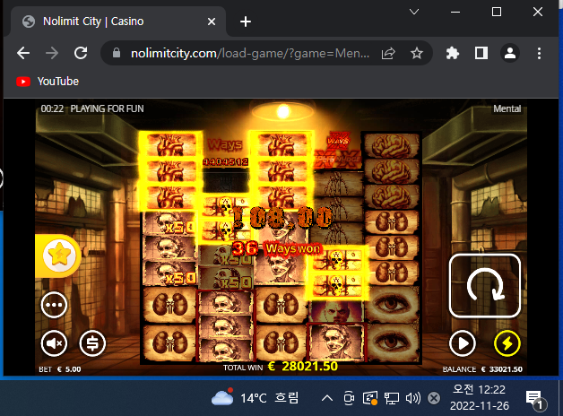The image size is (563, 416).
Task: View site info via padlock icon
Action: (x=117, y=53)
